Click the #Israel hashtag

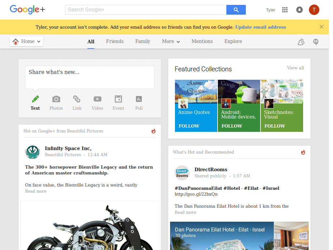tap(271, 188)
